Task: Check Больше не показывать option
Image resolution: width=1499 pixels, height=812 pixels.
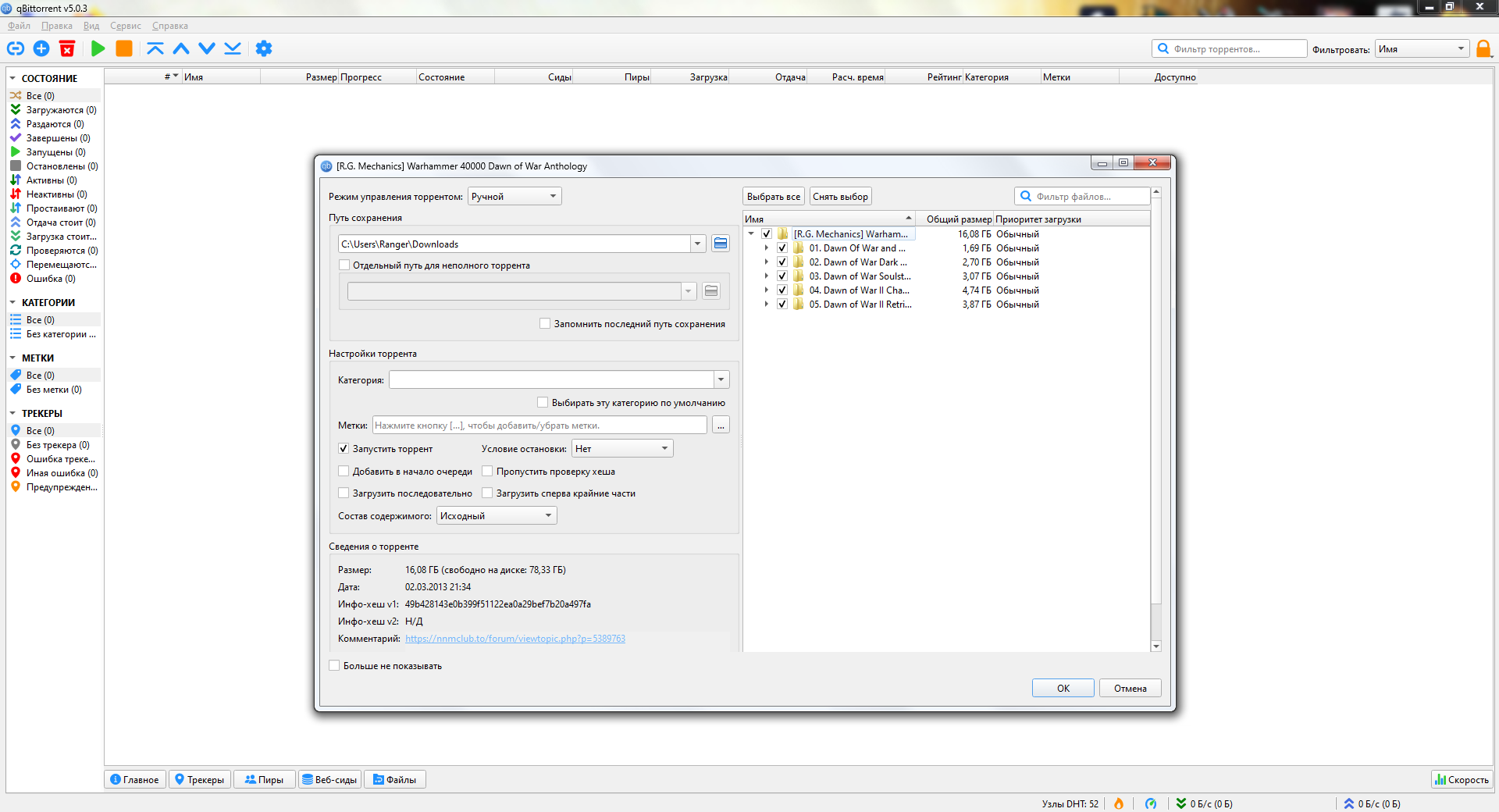Action: tap(334, 665)
